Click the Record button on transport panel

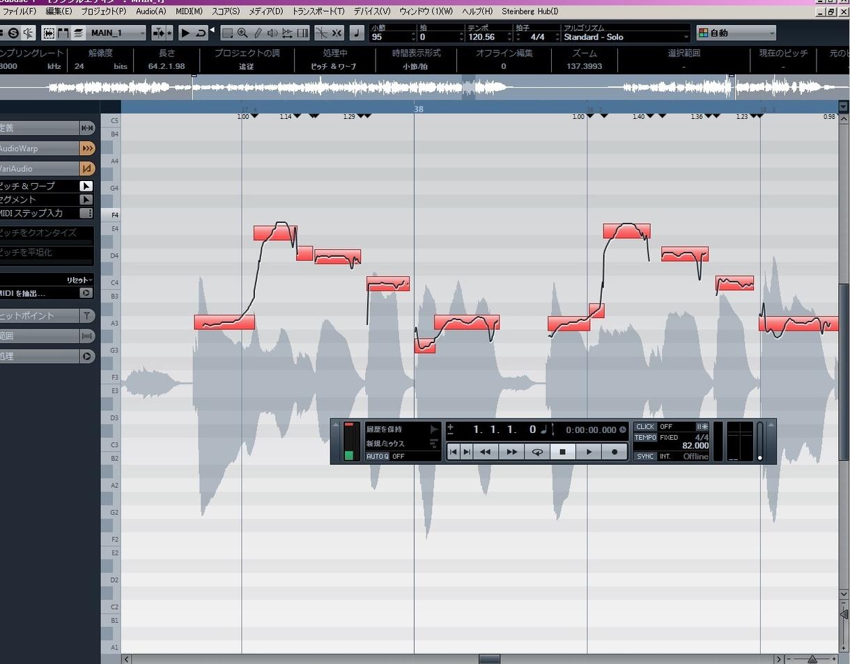(615, 452)
